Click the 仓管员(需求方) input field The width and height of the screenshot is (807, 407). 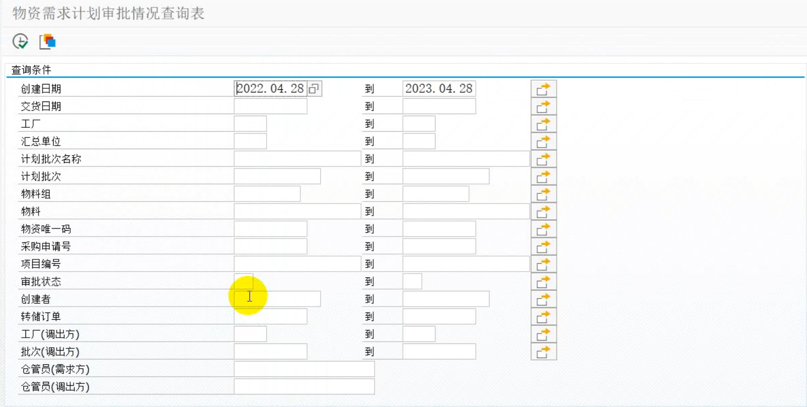pyautogui.click(x=304, y=369)
